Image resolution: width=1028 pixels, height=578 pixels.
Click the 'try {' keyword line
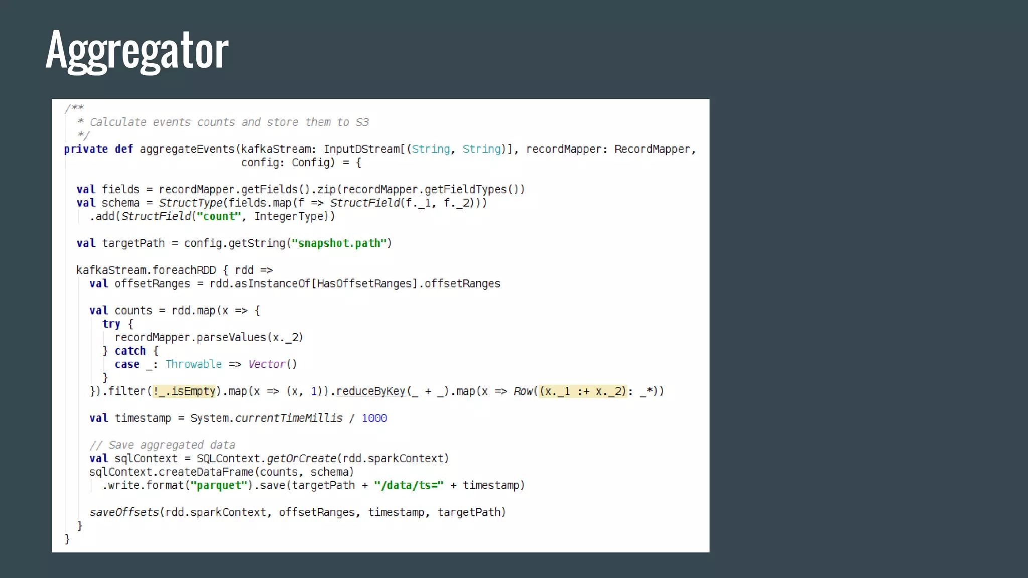point(118,324)
